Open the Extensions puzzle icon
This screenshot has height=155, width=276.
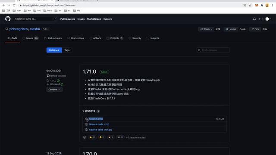[x=262, y=6]
